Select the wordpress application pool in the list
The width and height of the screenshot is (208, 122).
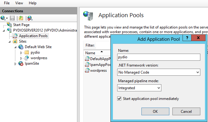point(98,71)
